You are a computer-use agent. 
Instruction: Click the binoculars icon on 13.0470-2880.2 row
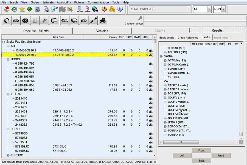point(151,55)
